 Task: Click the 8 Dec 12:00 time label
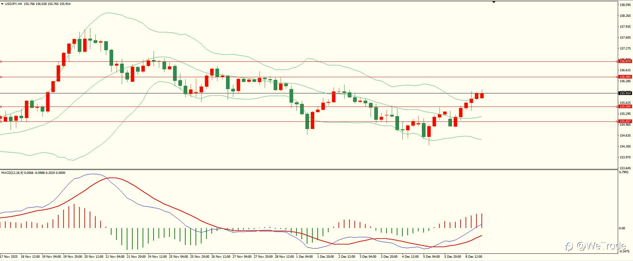(474, 257)
